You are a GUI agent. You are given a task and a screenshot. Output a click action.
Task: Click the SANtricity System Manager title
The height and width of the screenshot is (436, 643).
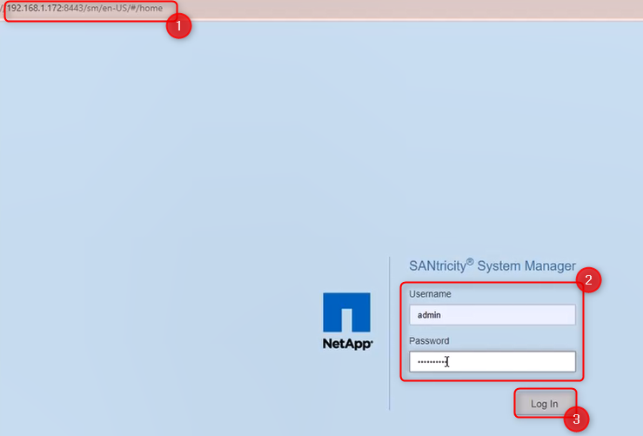pos(492,266)
